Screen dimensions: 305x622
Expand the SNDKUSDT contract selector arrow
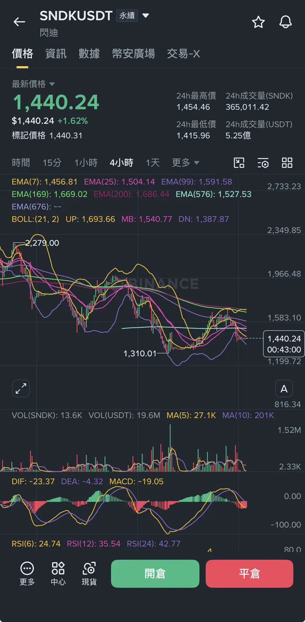click(x=146, y=16)
